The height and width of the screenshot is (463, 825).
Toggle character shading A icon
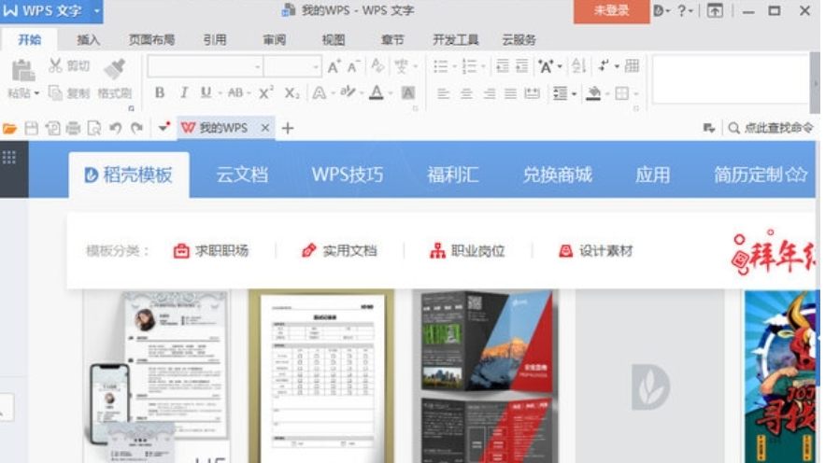coord(407,93)
